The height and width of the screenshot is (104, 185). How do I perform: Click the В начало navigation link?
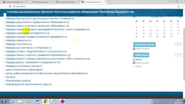(137, 60)
